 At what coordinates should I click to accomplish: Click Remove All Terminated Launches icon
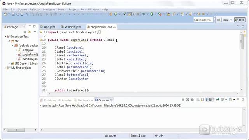pyautogui.click(x=192, y=100)
